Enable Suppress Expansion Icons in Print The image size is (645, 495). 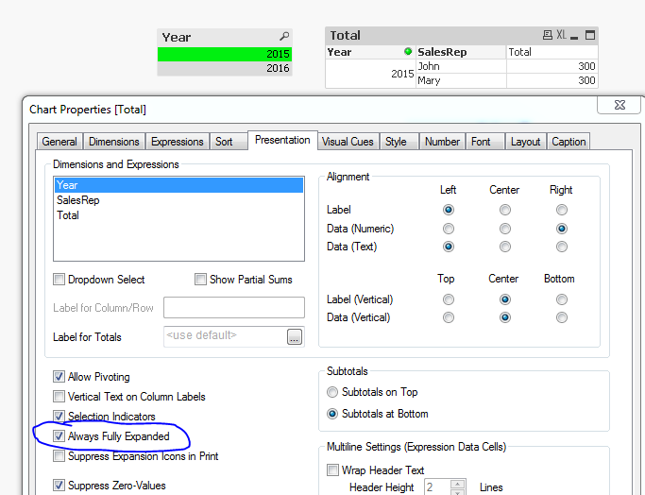coord(59,456)
